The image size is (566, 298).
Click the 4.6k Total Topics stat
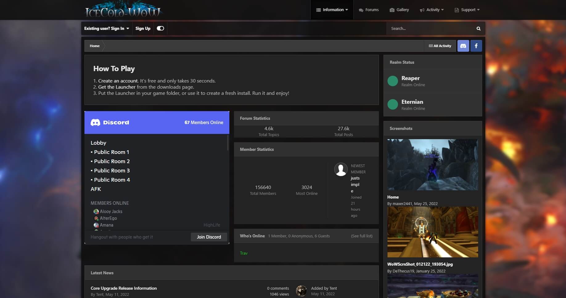click(269, 131)
